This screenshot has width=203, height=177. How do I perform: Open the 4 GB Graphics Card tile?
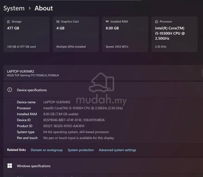76,34
